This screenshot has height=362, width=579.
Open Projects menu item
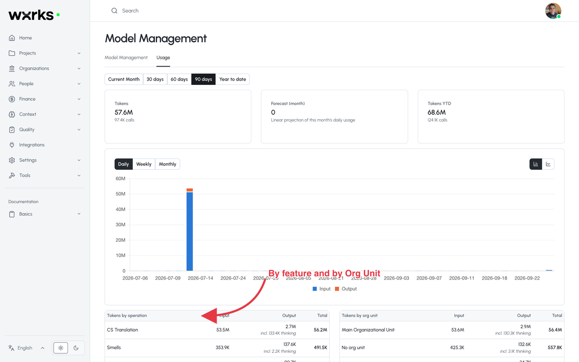(45, 53)
